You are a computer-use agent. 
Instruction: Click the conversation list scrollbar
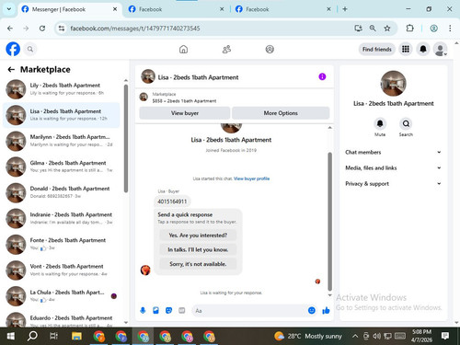coord(126,138)
